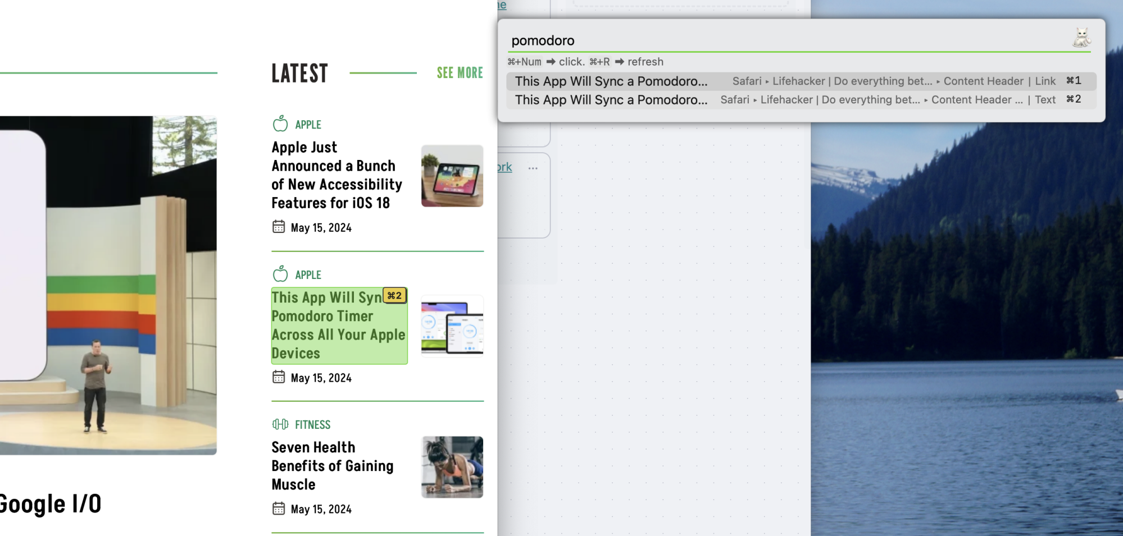1123x536 pixels.
Task: Click the ⌘2 hint badge on Pomodoro headline
Action: [395, 296]
